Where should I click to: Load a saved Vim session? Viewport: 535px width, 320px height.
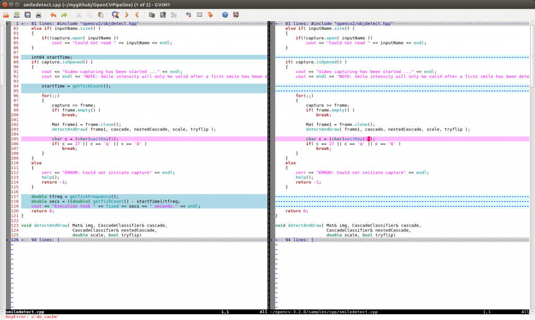152,15
